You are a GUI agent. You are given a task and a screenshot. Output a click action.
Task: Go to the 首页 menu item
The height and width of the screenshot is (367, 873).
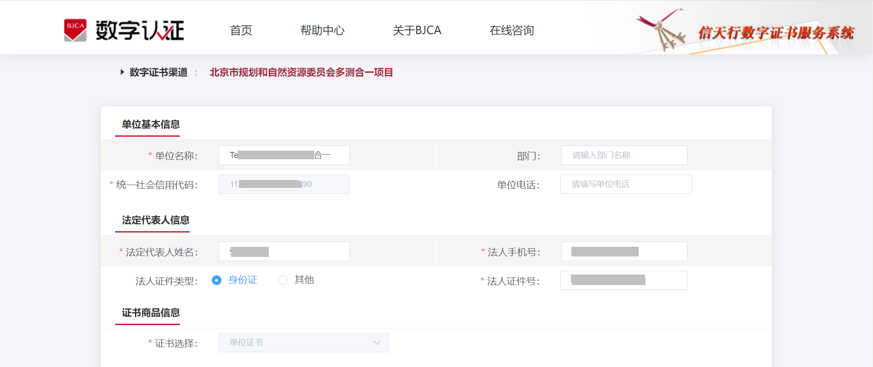click(x=241, y=30)
